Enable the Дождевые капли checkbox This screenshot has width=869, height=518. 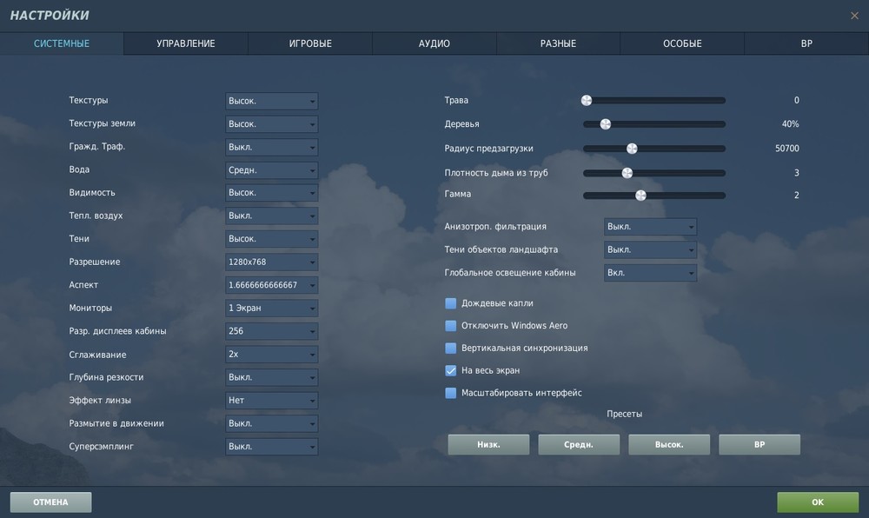450,303
